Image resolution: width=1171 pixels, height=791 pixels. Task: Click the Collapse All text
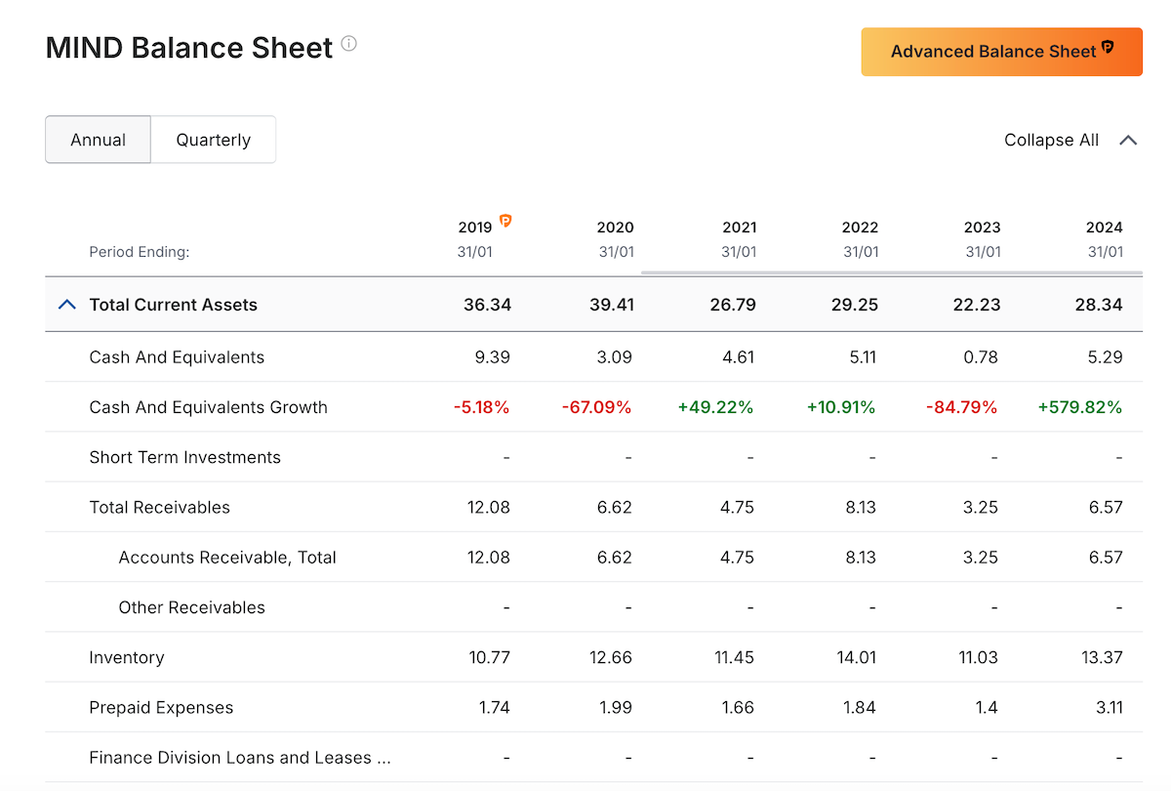point(1051,140)
